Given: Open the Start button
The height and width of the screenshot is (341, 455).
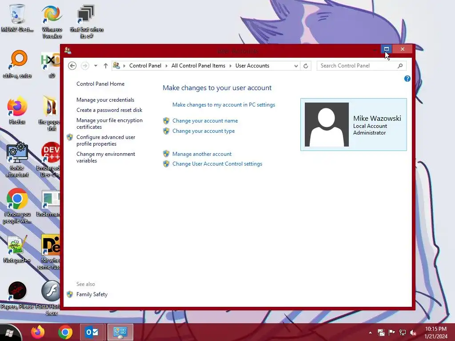Looking at the screenshot, I should [9, 333].
